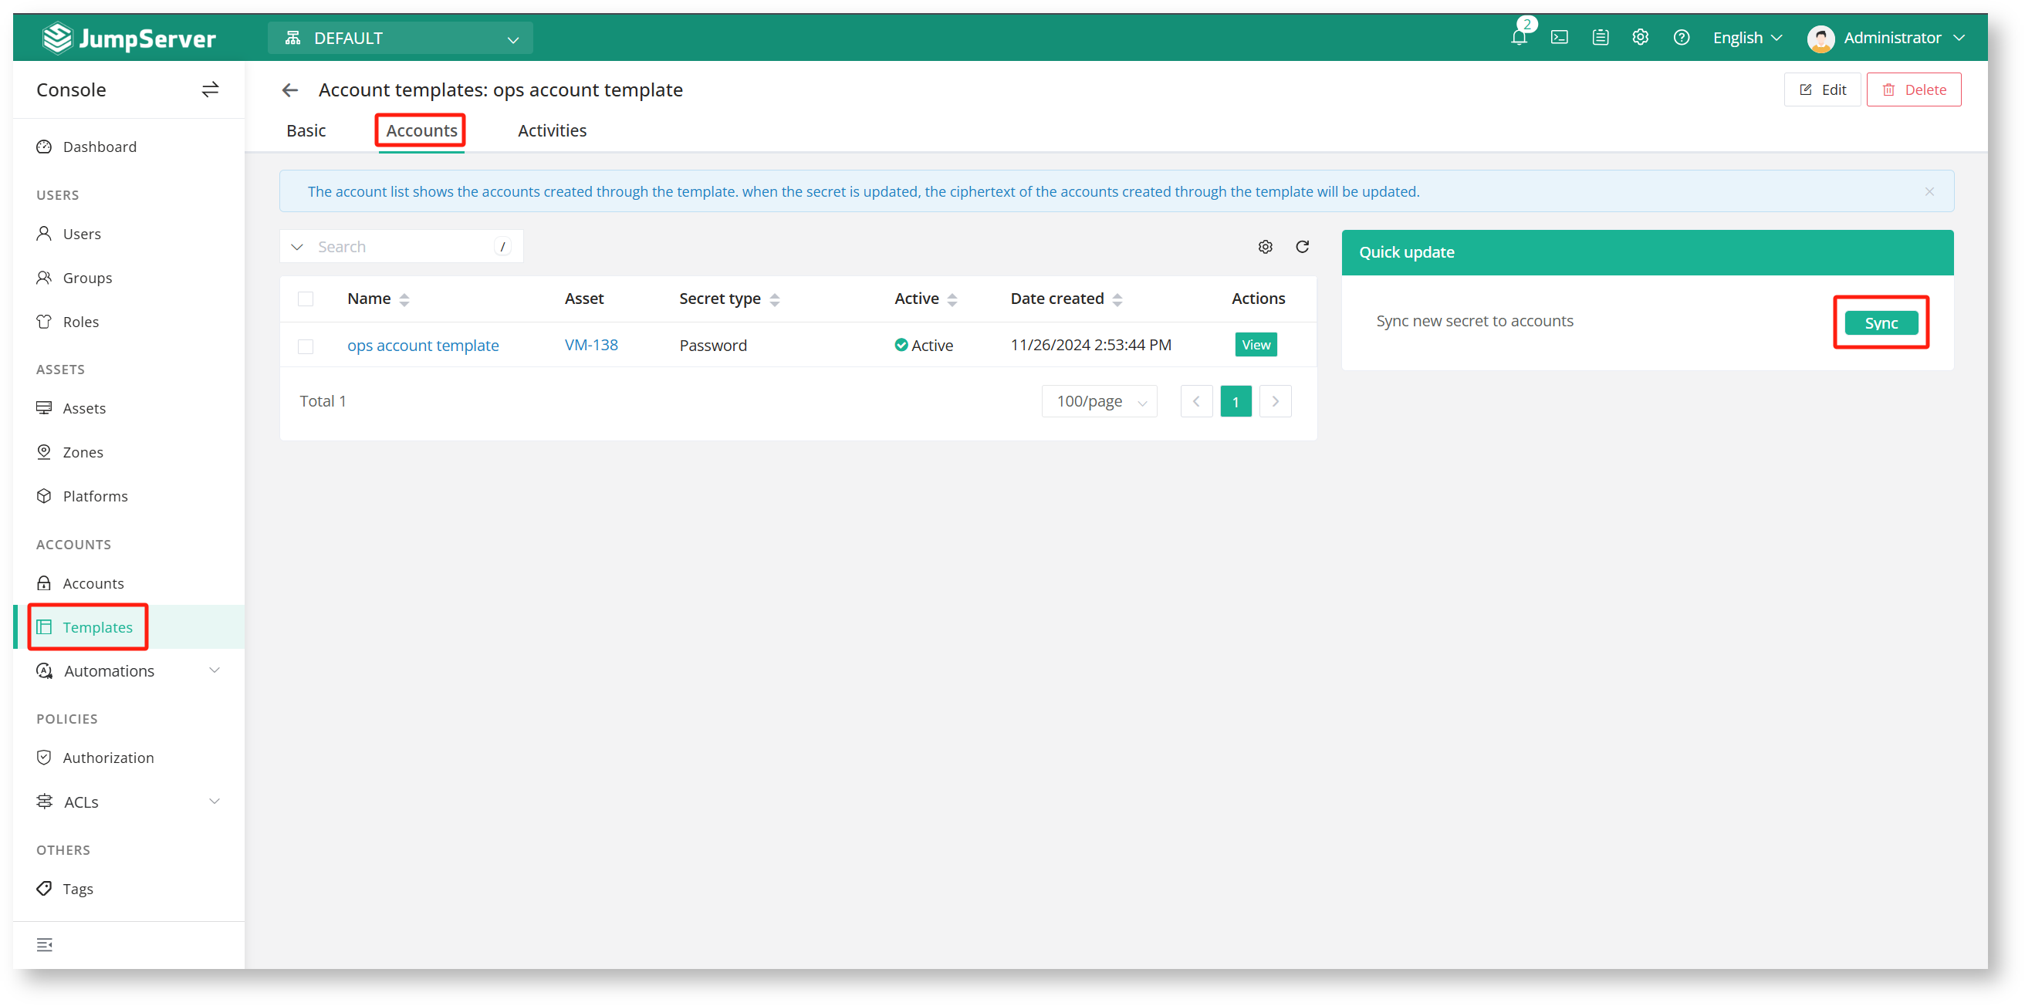
Task: Go to previous page arrow
Action: click(x=1196, y=402)
